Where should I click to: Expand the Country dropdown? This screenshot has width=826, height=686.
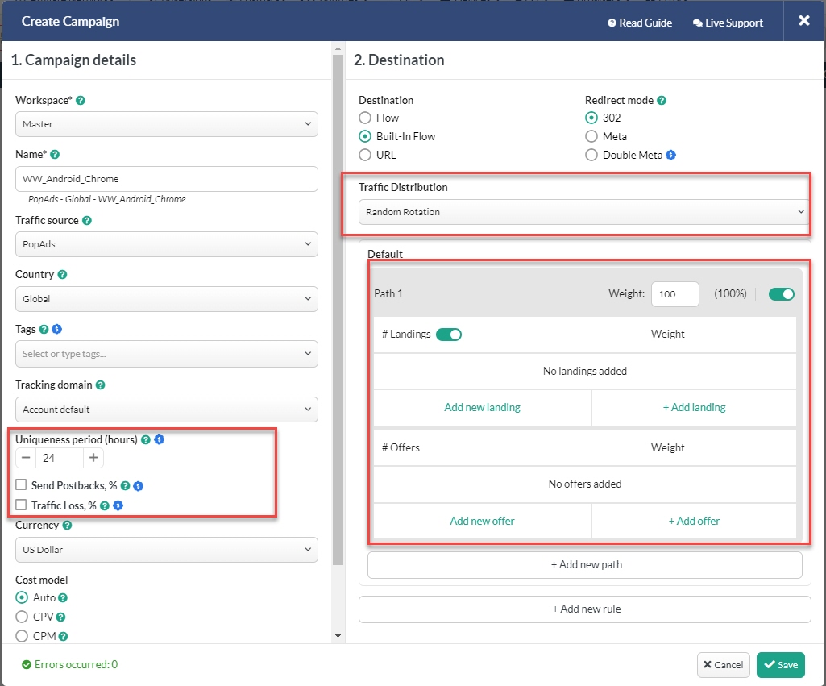coord(167,299)
